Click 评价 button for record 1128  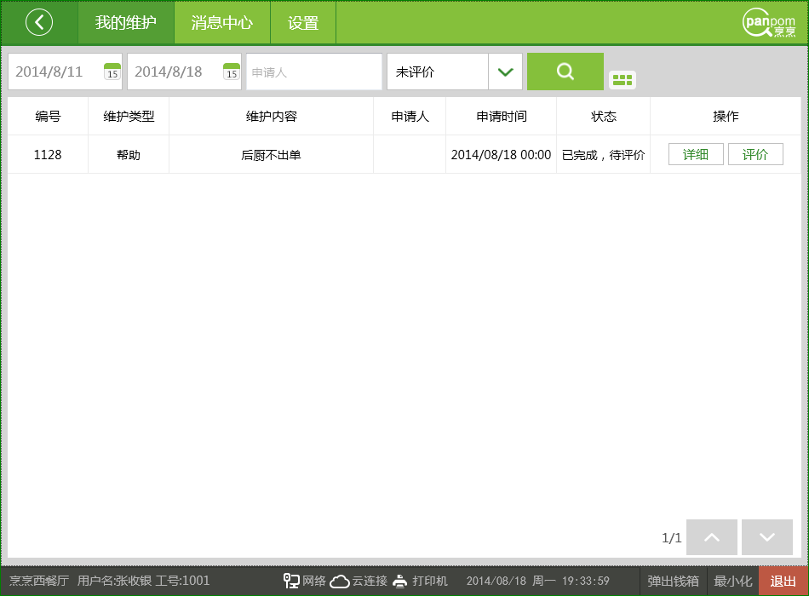click(x=755, y=154)
